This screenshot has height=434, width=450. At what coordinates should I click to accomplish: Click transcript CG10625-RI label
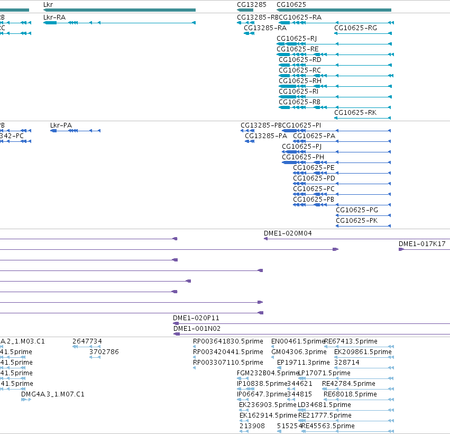pos(298,92)
